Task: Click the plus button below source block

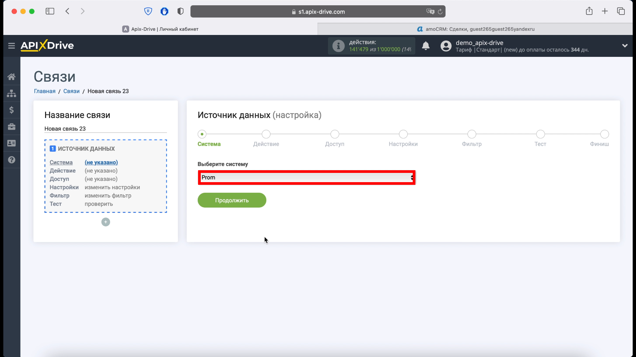Action: 106,222
